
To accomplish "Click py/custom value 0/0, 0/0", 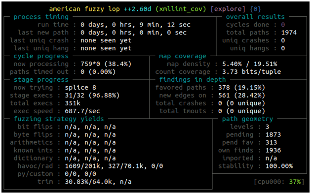I will [80, 174].
